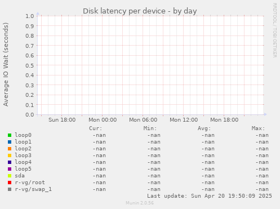Image resolution: width=280 pixels, height=209 pixels.
Task: Select the loop3 legend label
Action: [23, 155]
